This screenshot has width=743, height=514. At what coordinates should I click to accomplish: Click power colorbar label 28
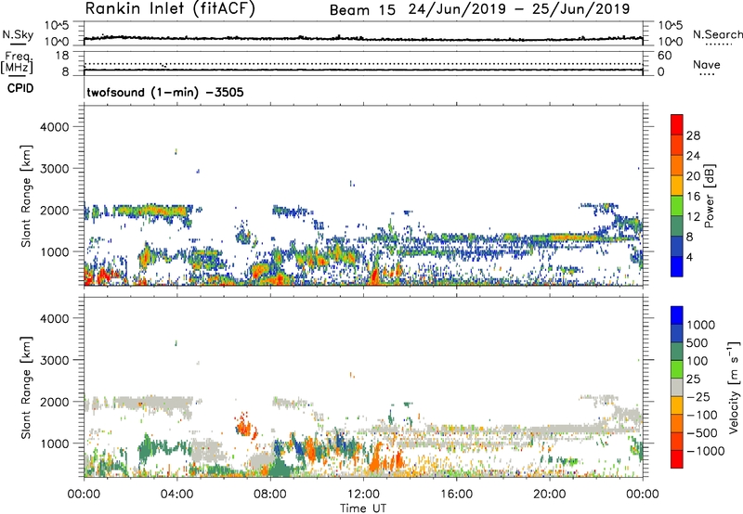point(693,135)
